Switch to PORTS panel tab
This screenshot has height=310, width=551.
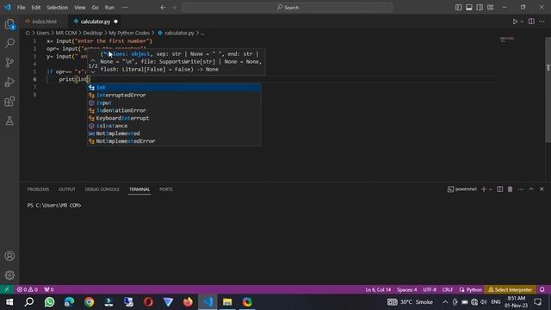coord(166,189)
